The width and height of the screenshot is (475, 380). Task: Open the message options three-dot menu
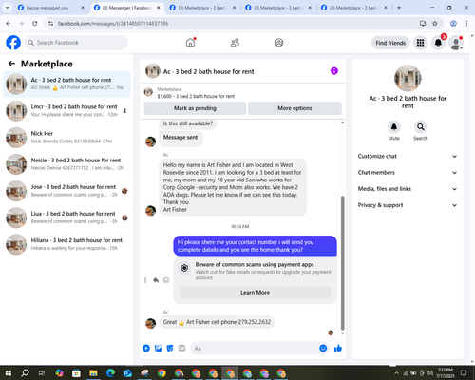145,280
